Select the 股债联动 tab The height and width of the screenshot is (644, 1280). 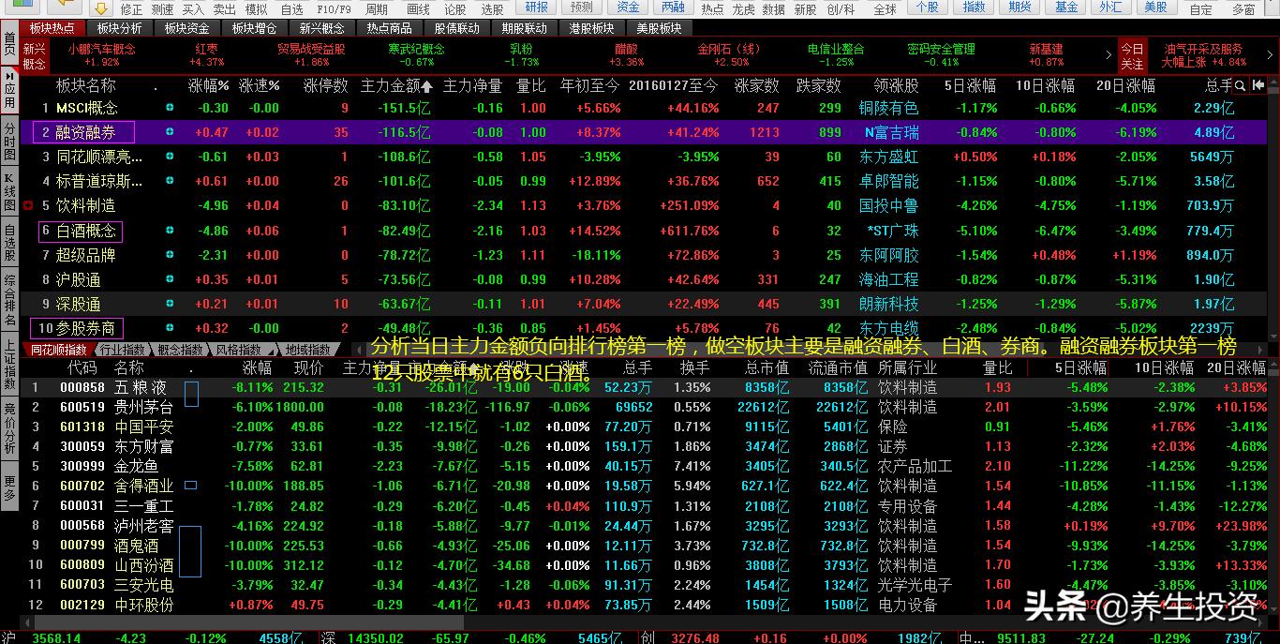(x=456, y=28)
